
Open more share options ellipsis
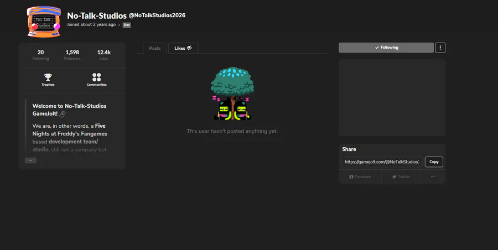[x=433, y=176]
